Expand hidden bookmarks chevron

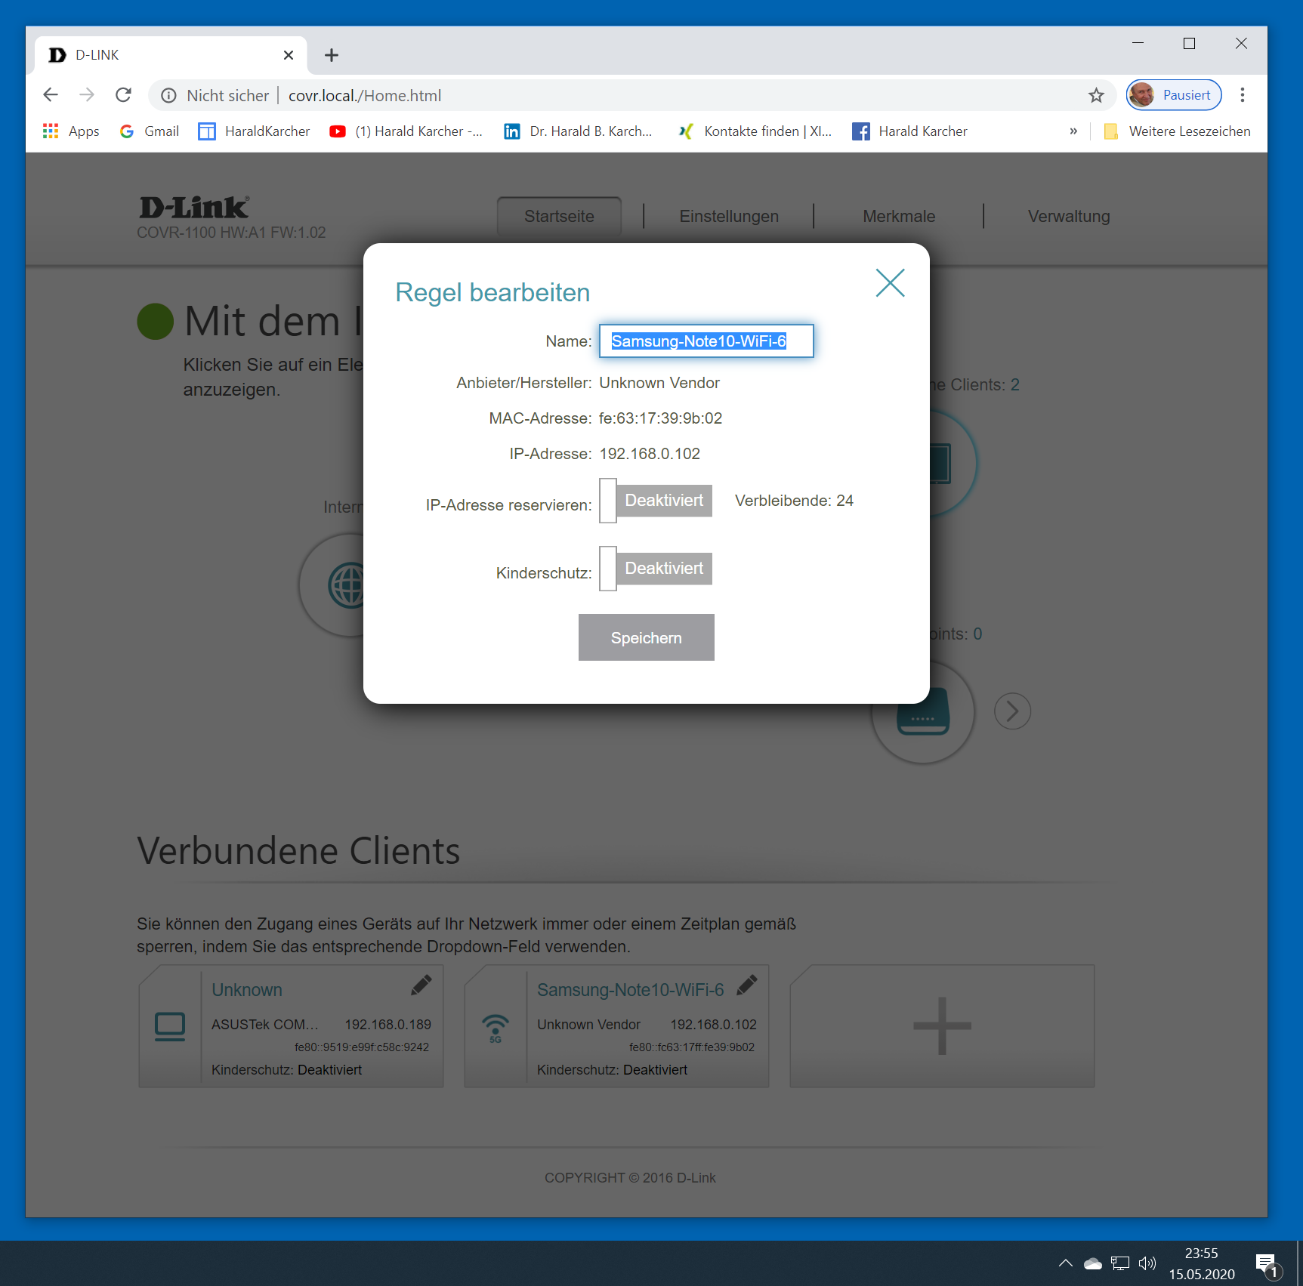click(x=1073, y=131)
